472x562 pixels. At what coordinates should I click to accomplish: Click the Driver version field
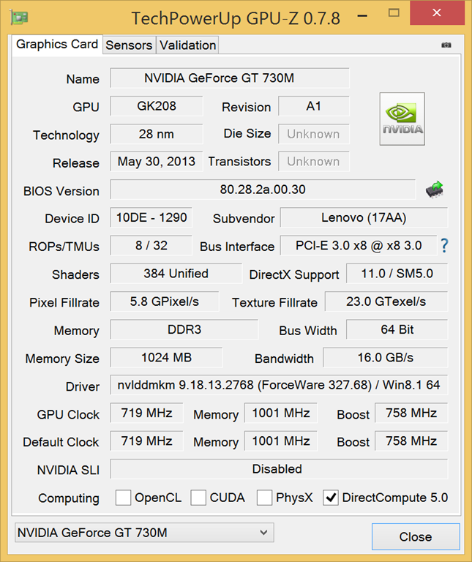point(279,386)
